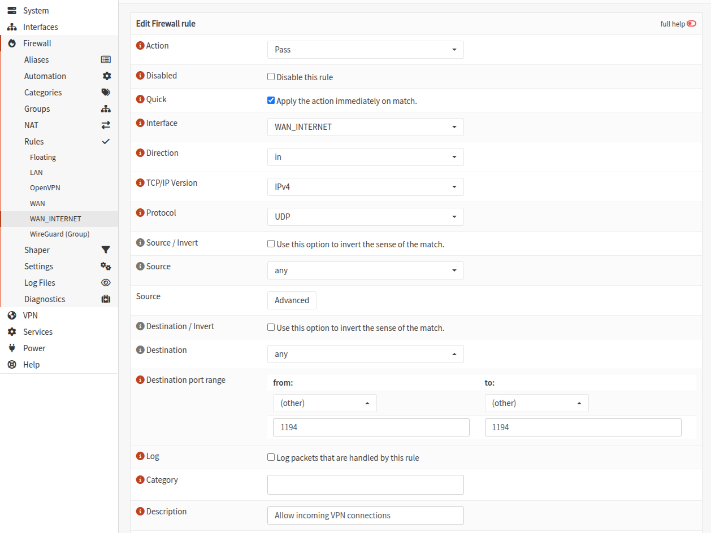Click the Aliases list icon in sidebar

click(106, 60)
